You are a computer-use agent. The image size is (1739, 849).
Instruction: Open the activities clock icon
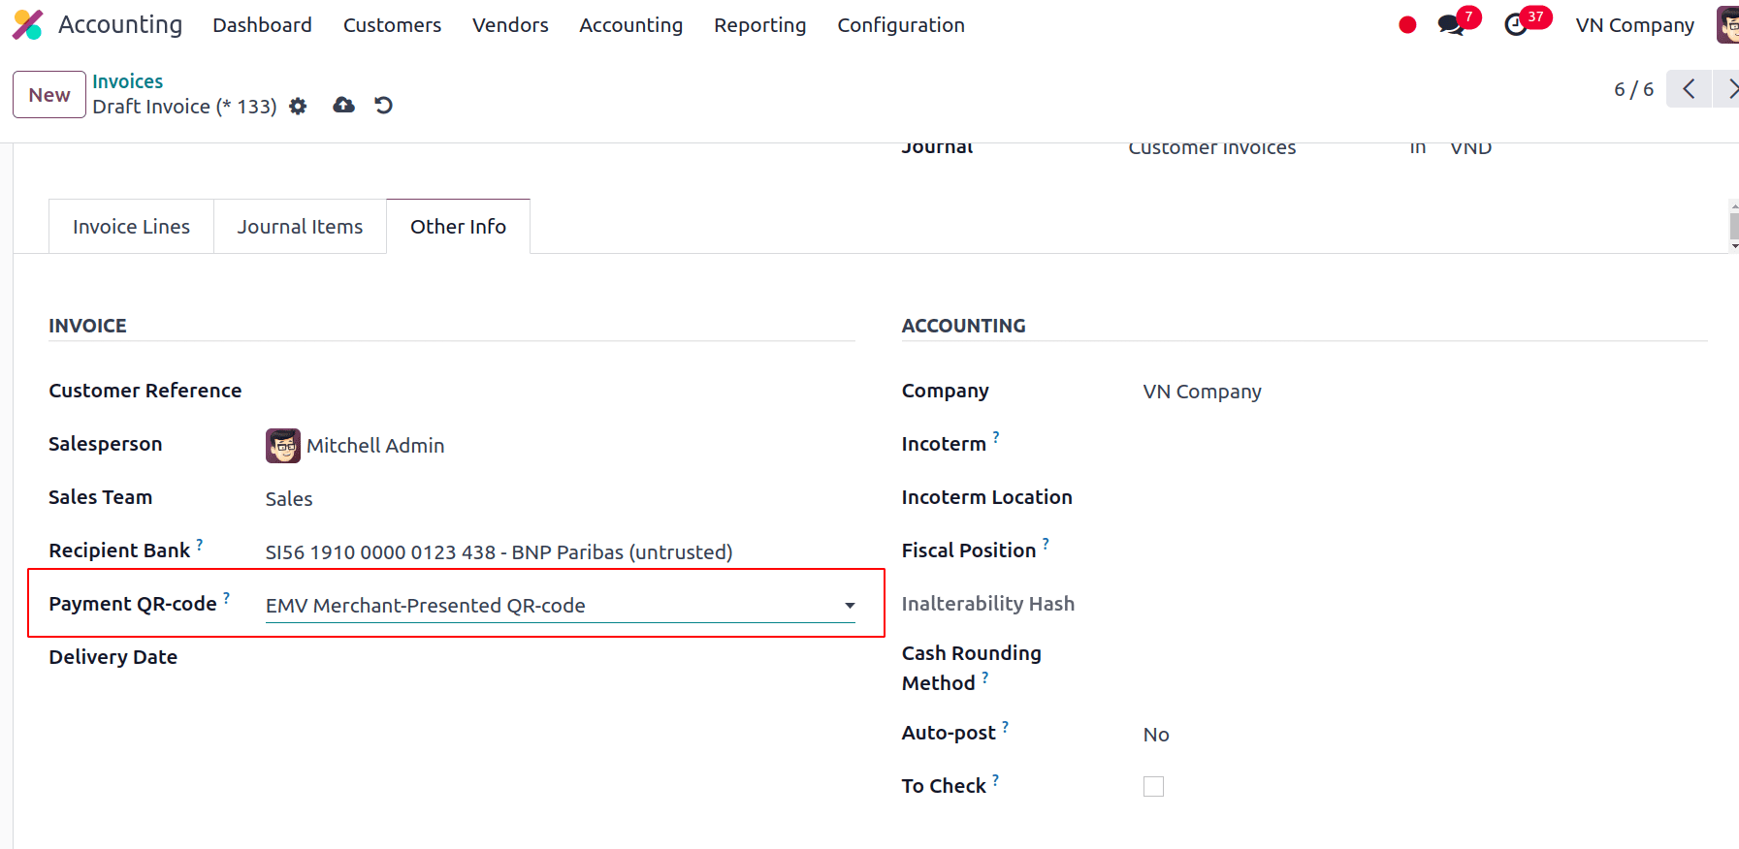(1516, 25)
